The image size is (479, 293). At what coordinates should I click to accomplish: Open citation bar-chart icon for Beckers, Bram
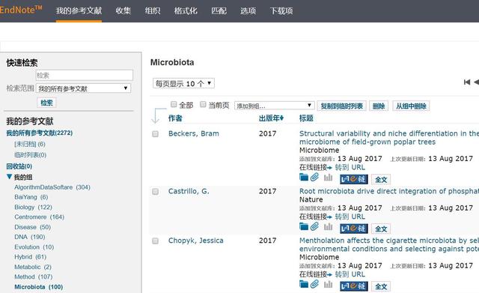pos(328,178)
